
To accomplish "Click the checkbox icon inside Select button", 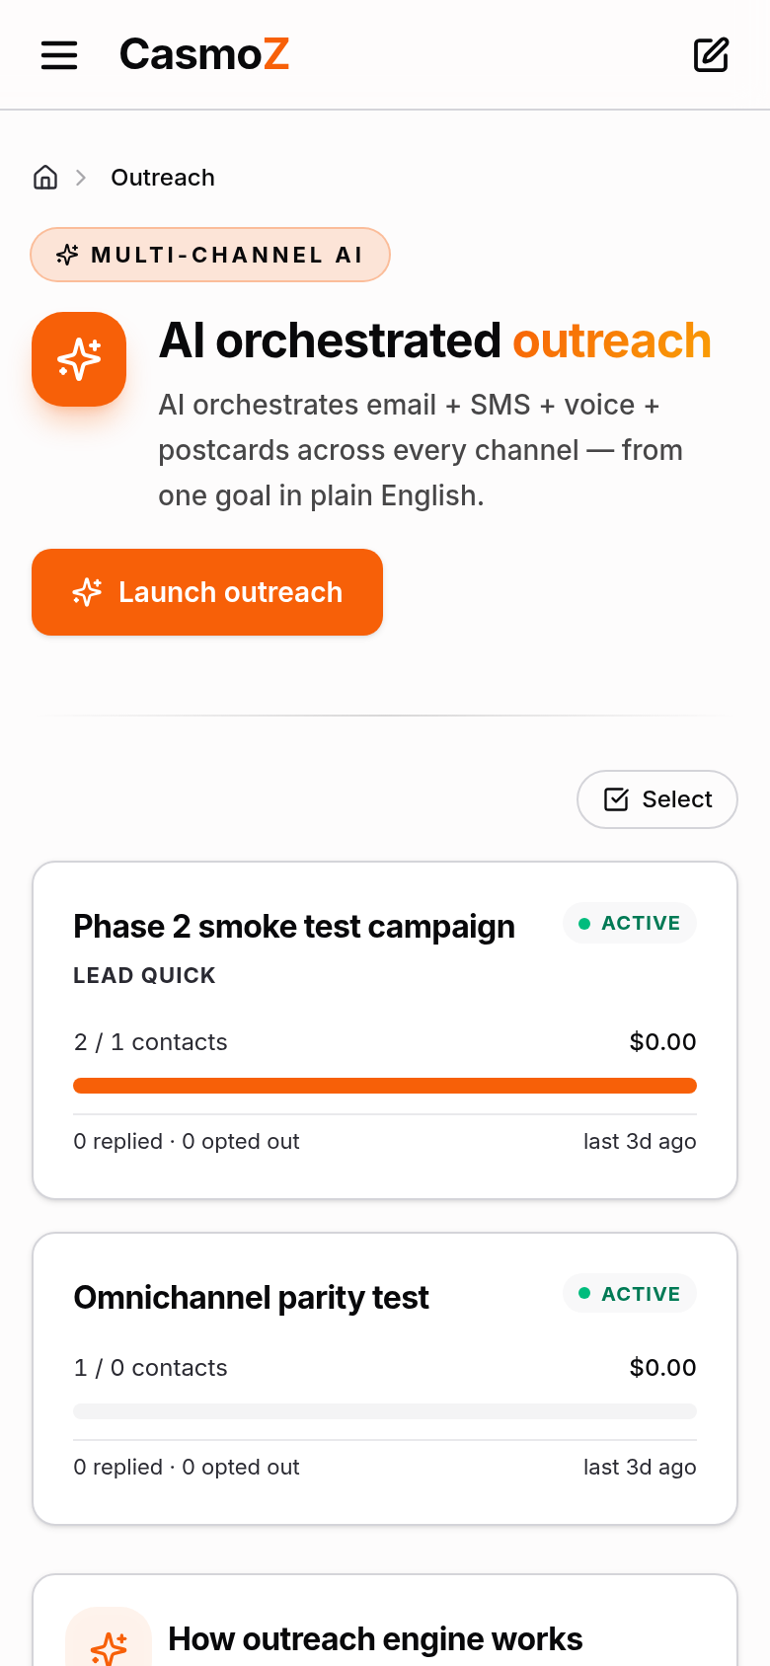I will [x=616, y=799].
